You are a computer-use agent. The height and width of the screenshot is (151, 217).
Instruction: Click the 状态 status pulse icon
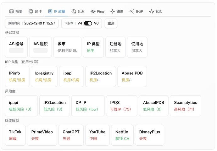coord(152,11)
